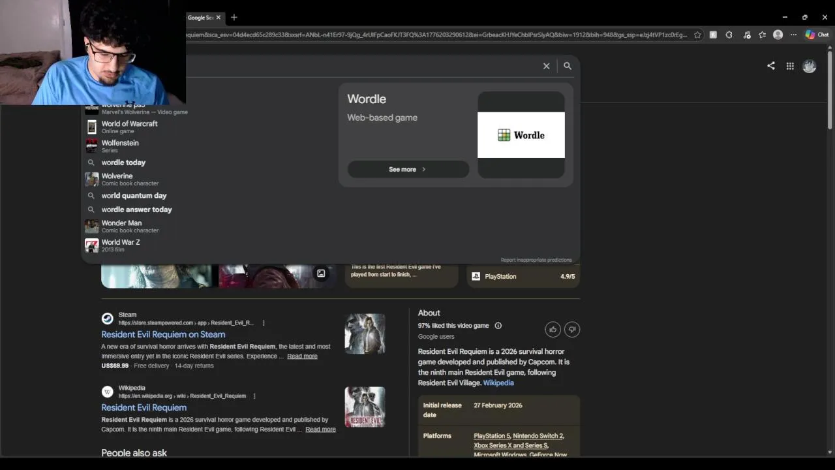This screenshot has width=835, height=470.
Task: Click the info icon beside 97% liked
Action: pos(498,326)
